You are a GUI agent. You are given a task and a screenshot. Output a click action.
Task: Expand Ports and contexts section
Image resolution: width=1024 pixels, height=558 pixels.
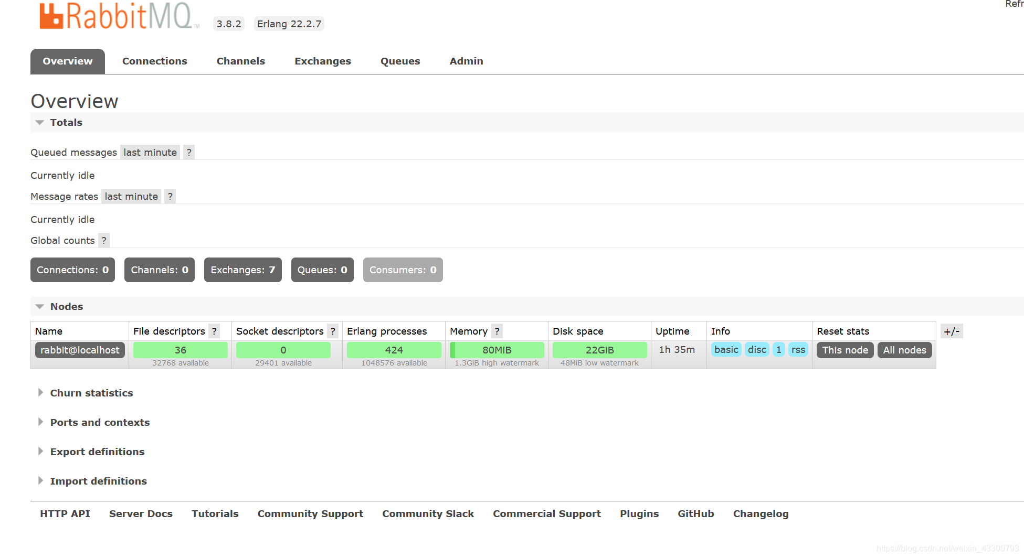[93, 423]
